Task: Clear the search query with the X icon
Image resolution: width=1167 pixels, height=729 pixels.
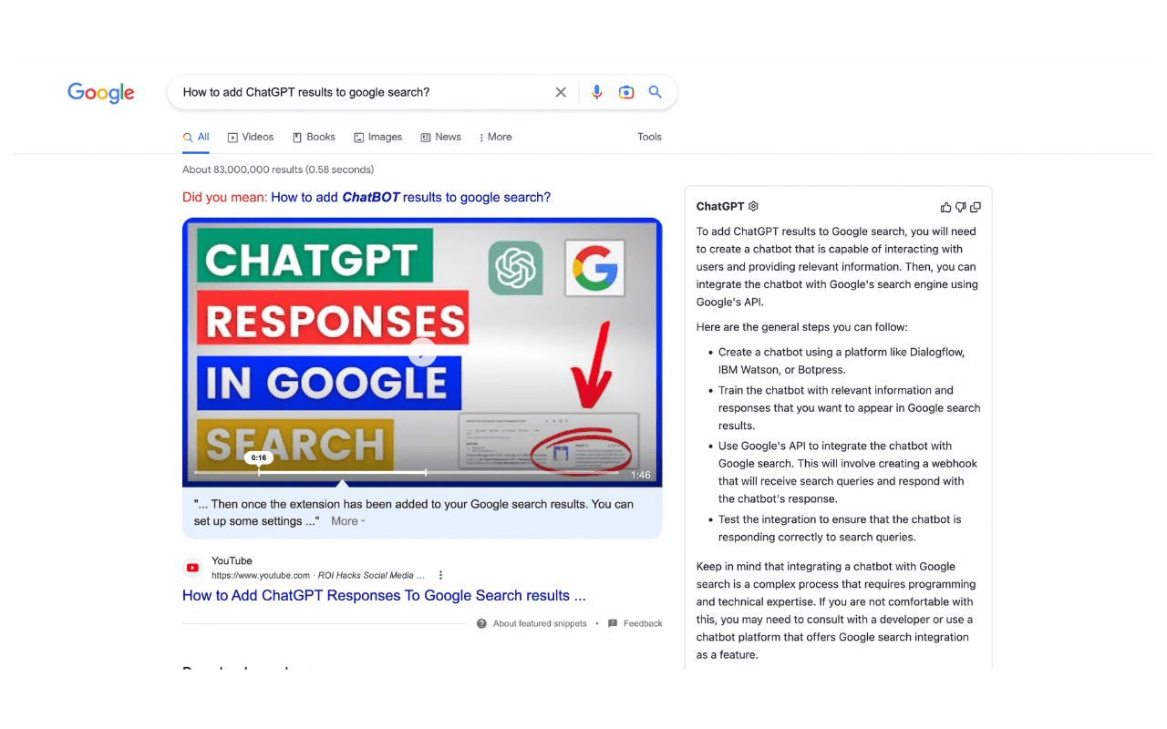Action: pyautogui.click(x=561, y=92)
